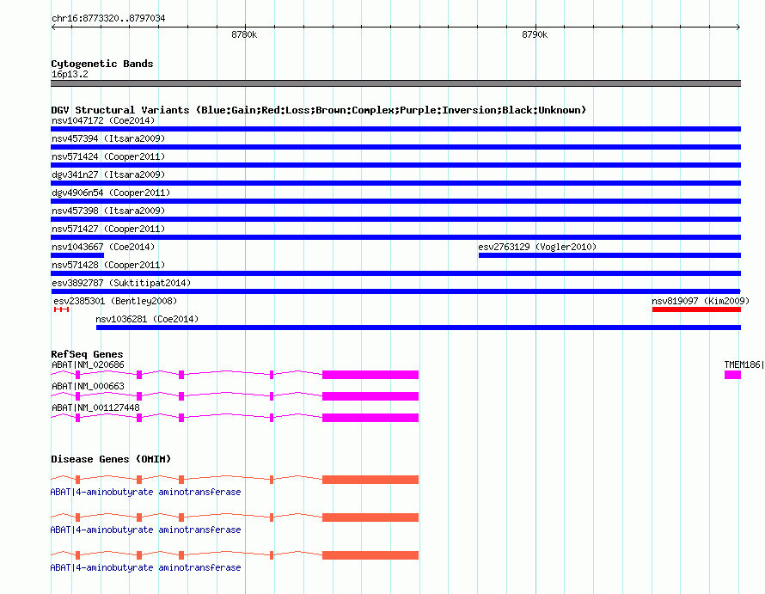The image size is (765, 594).
Task: Select the TMEM186 gene label
Action: pyautogui.click(x=744, y=364)
